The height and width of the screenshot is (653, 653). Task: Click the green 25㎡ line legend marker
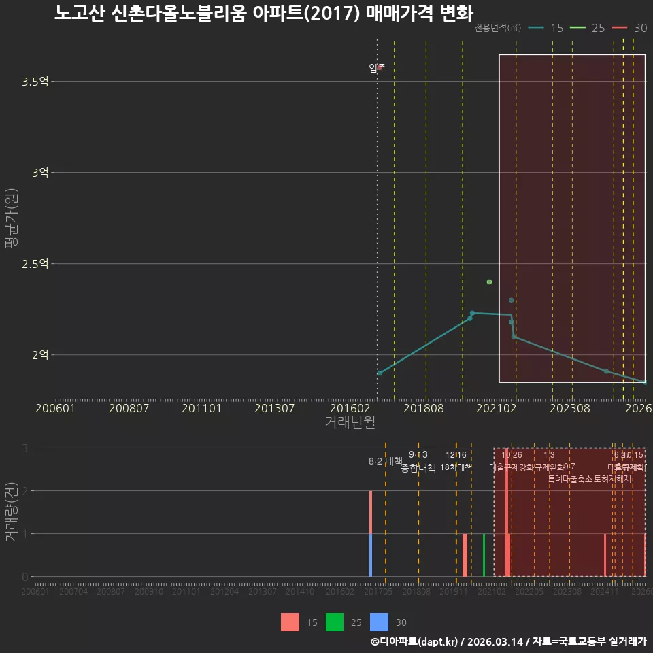(577, 28)
